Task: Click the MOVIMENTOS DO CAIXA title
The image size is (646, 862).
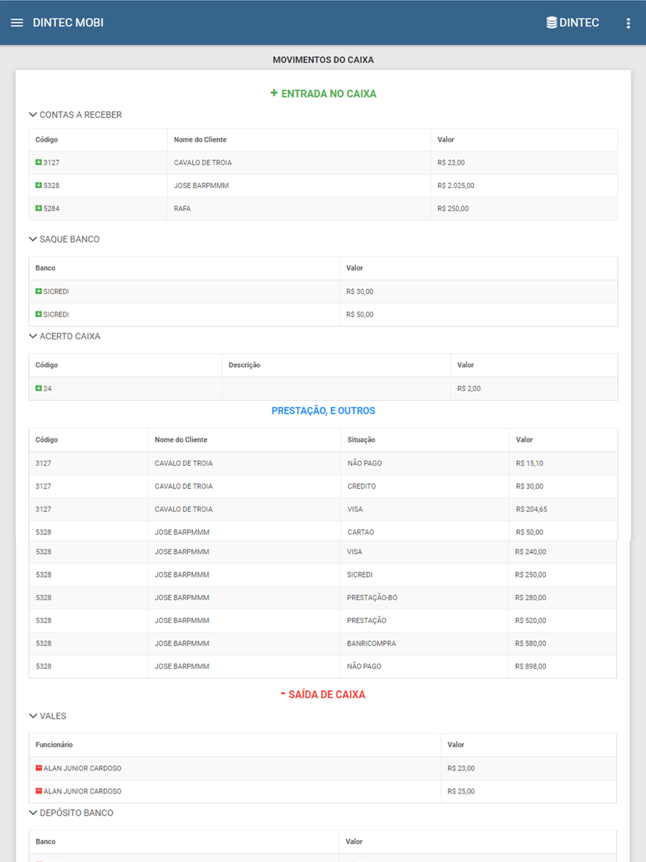Action: pos(323,59)
